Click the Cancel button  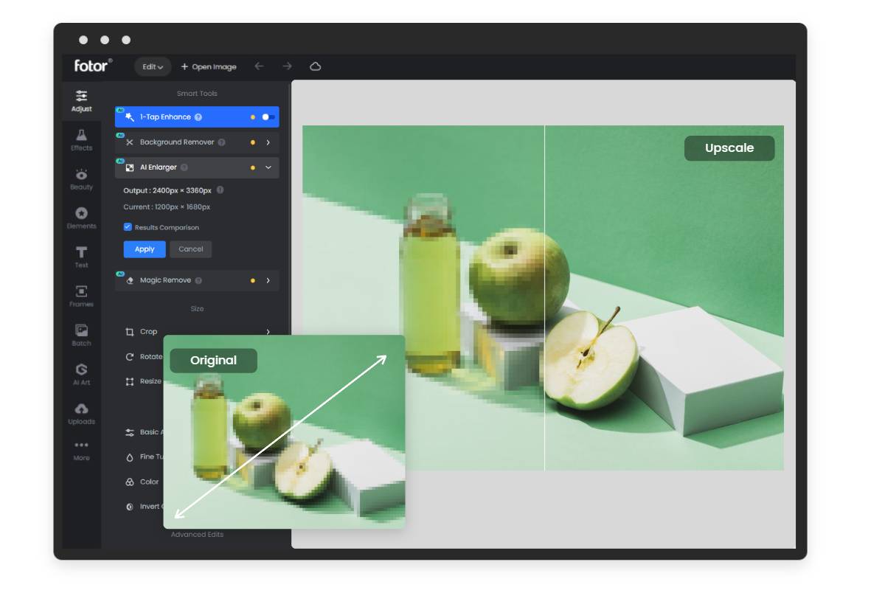(x=190, y=249)
